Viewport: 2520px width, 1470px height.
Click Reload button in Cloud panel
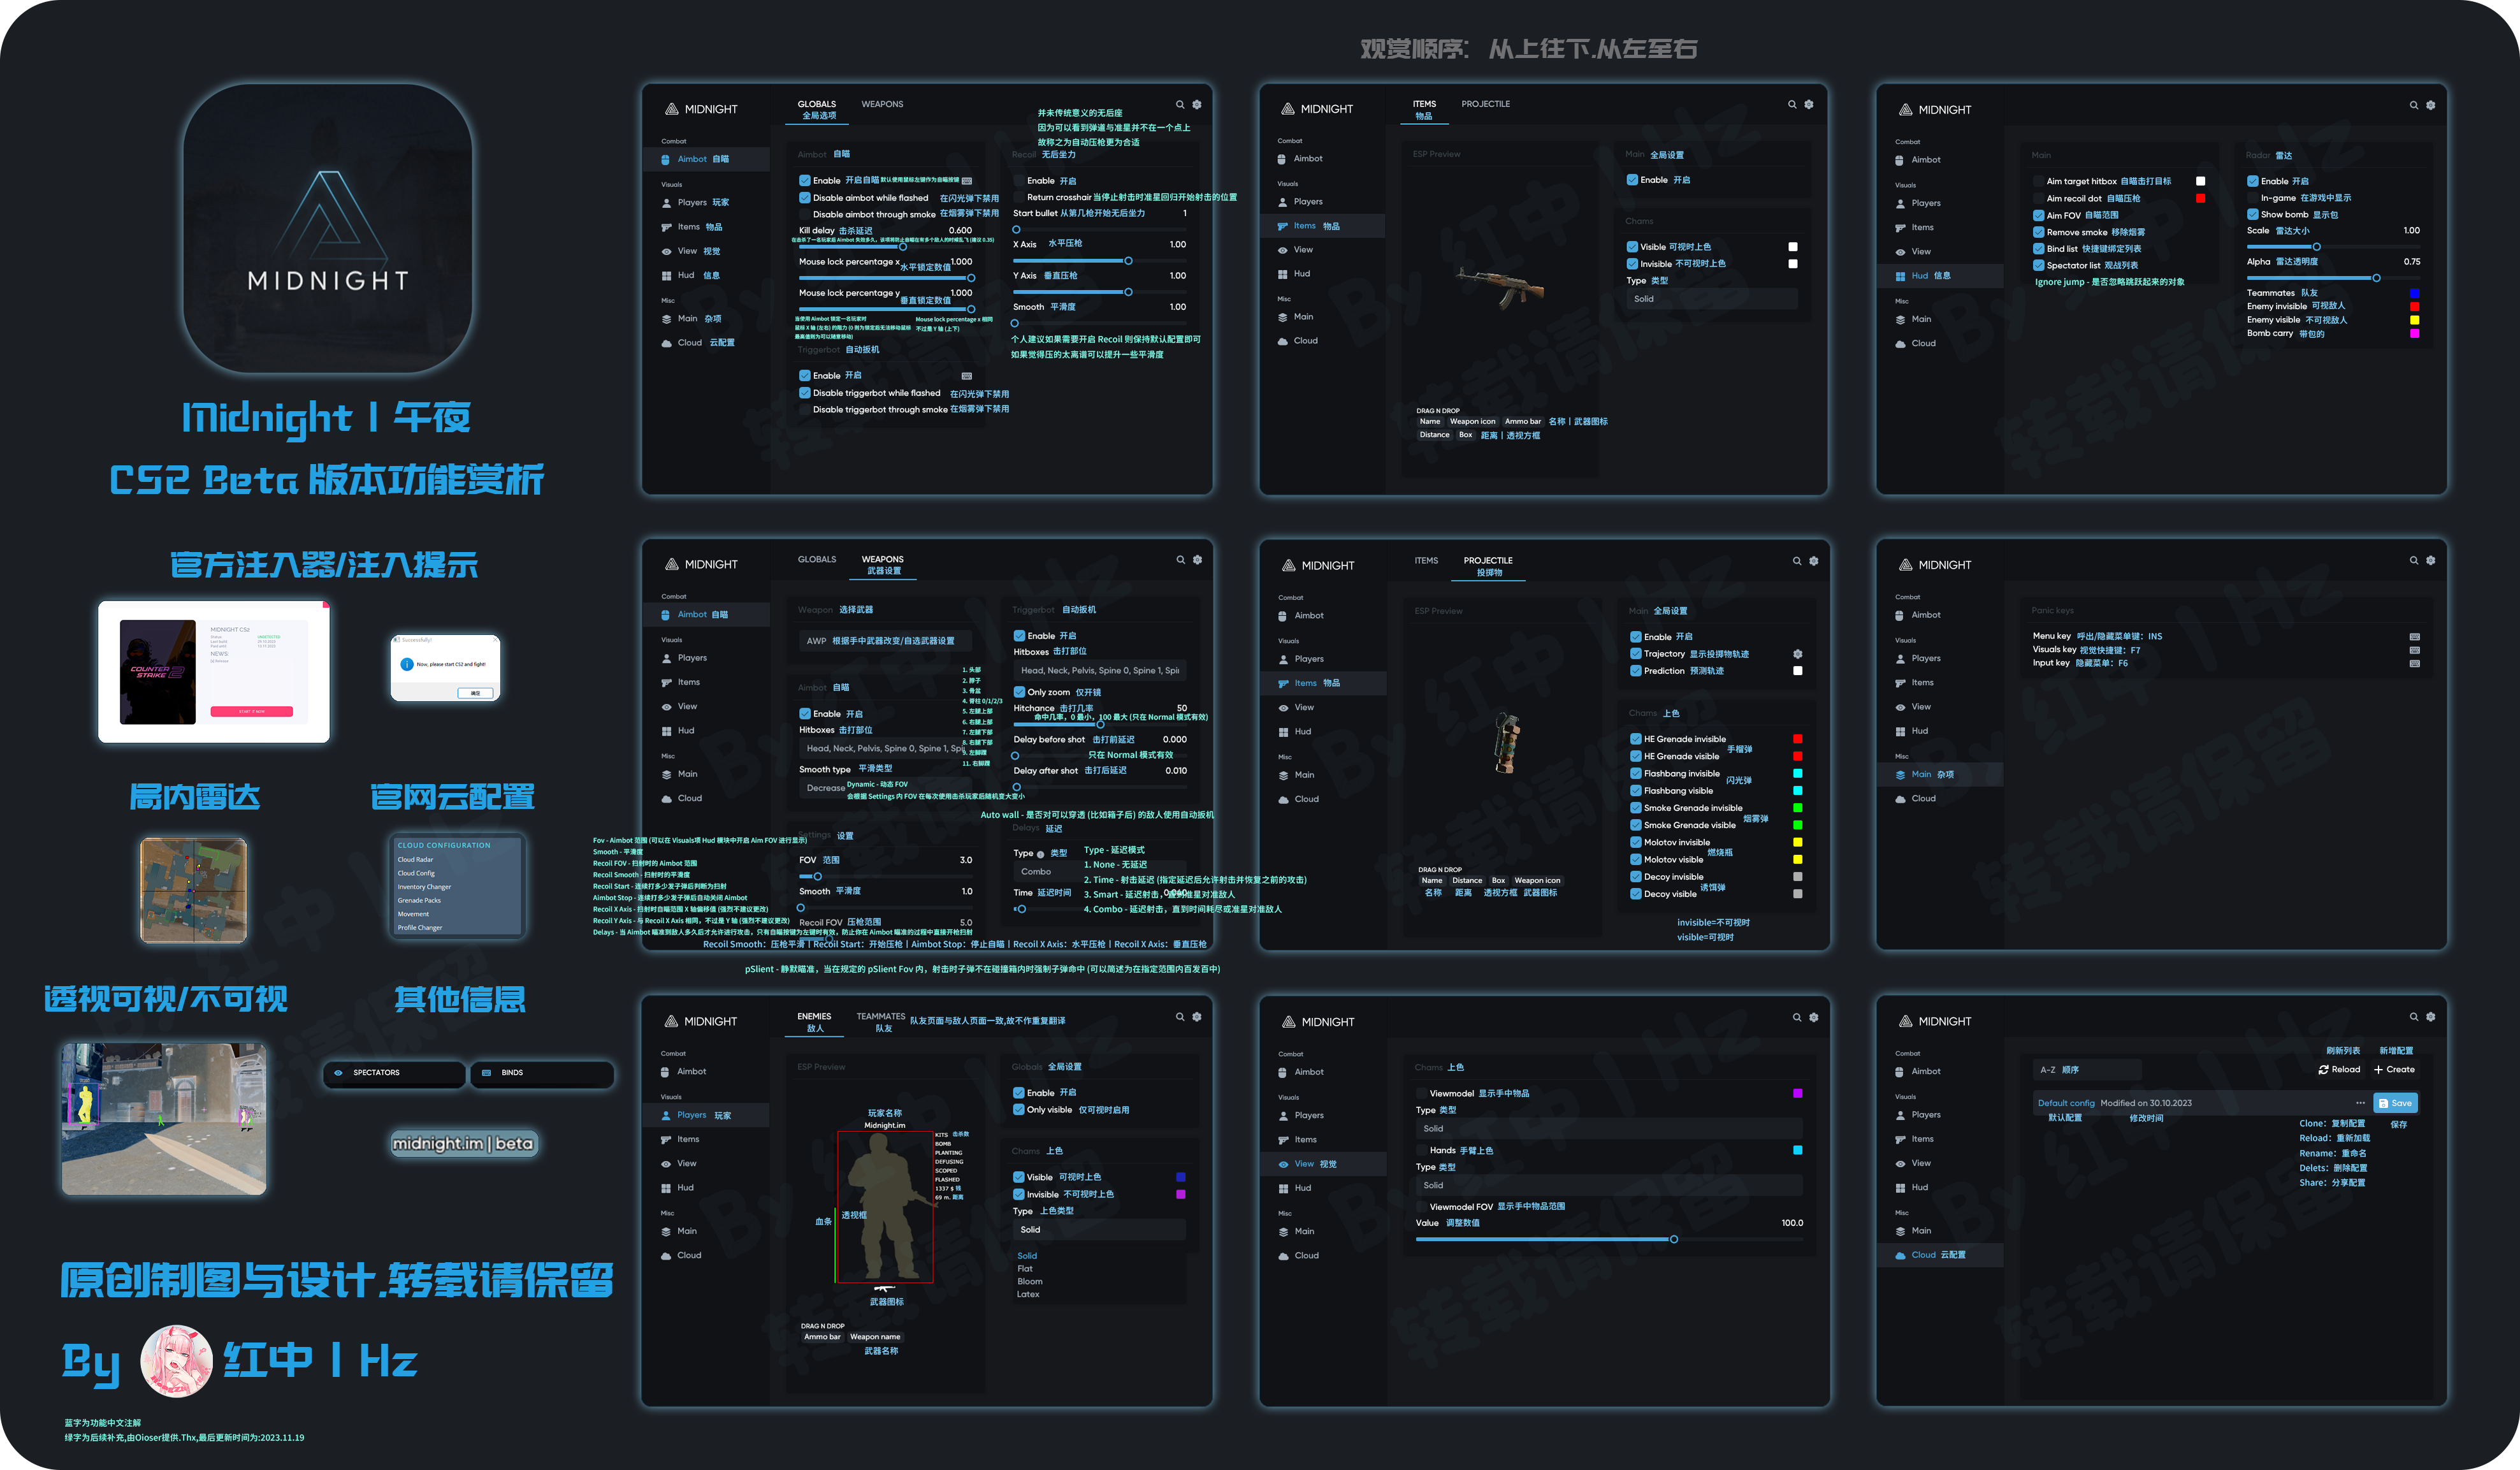tap(2340, 1070)
